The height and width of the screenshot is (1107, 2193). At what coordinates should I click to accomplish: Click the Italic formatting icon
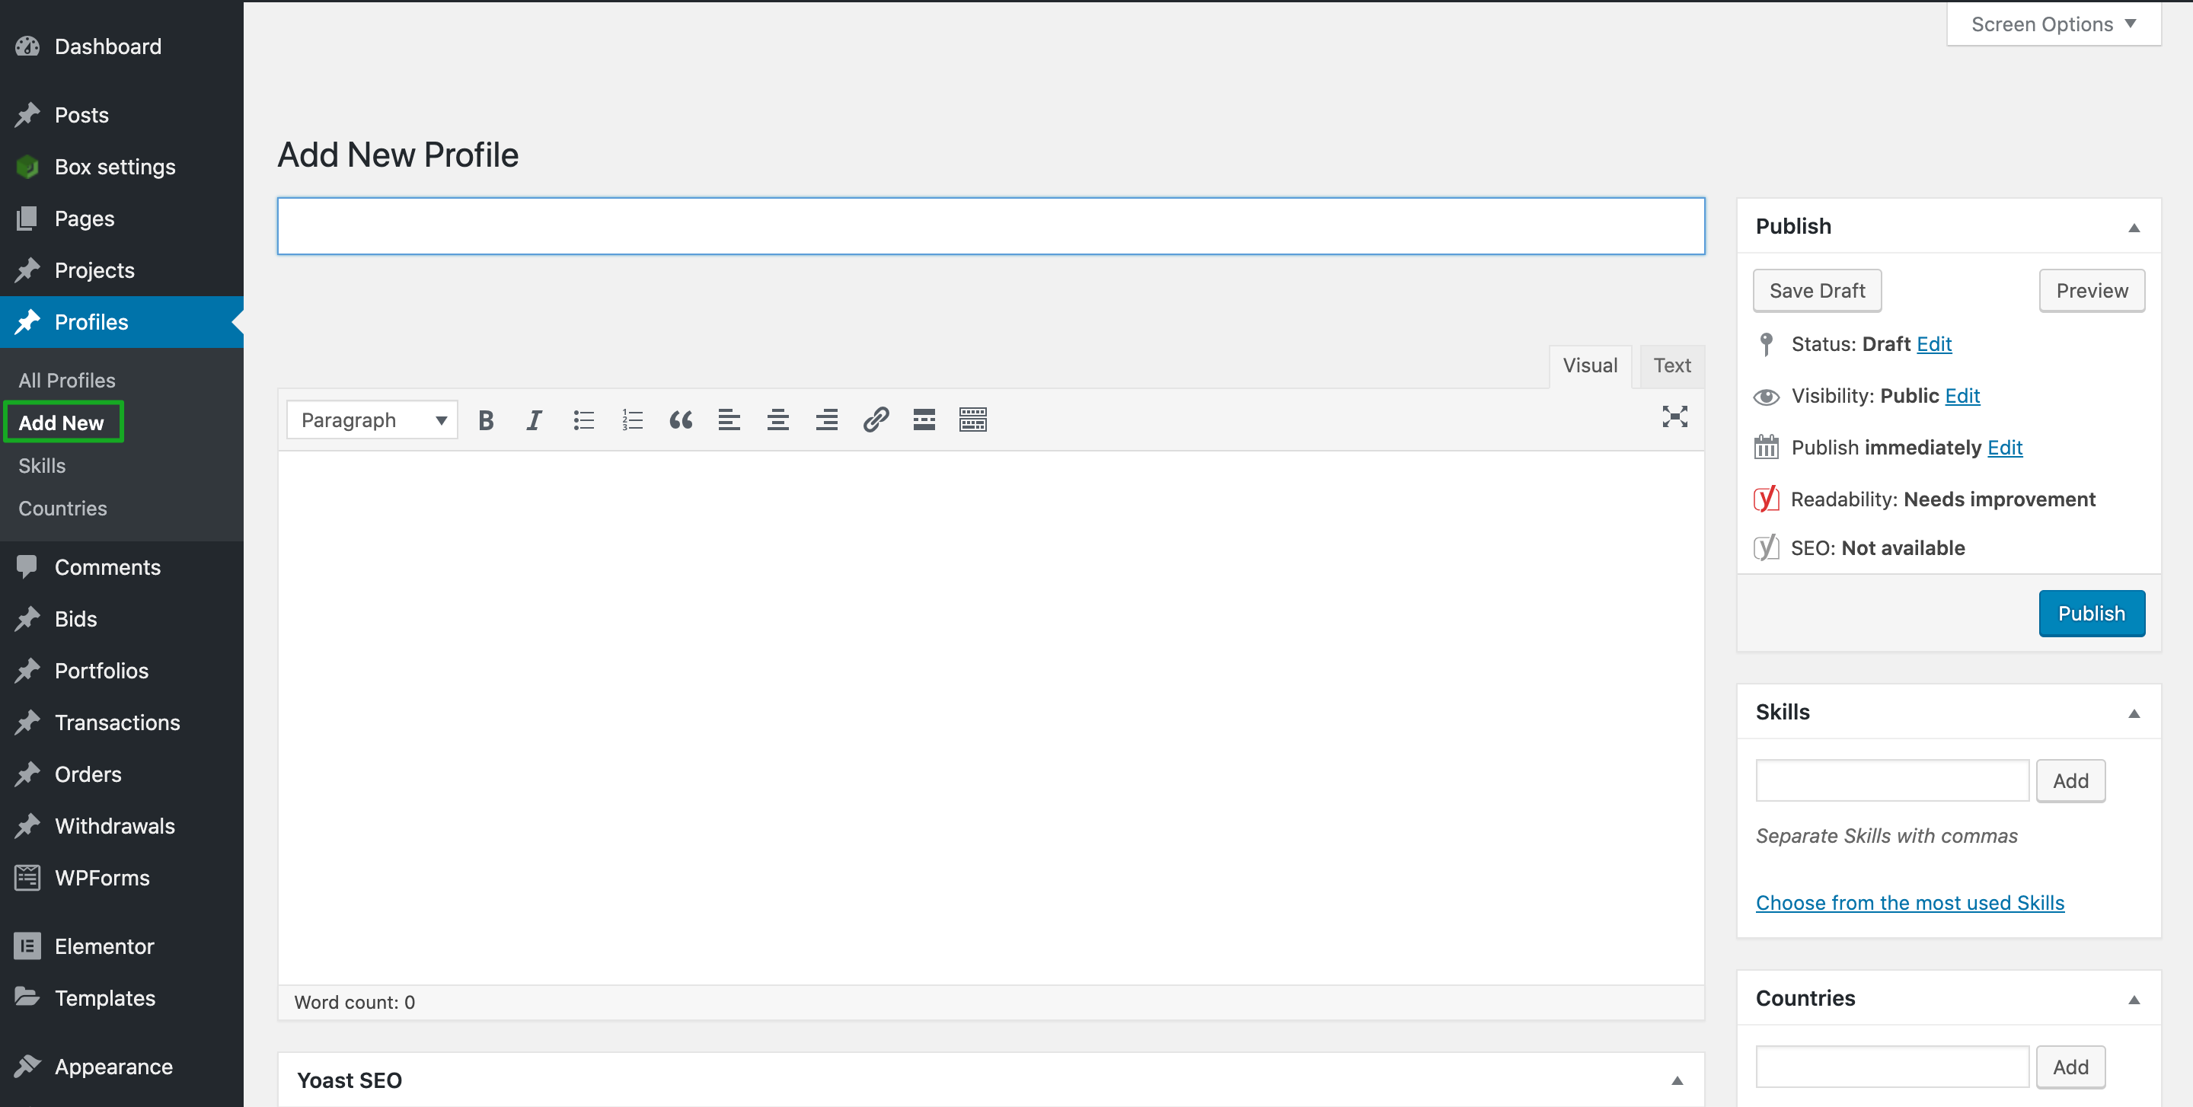coord(534,420)
